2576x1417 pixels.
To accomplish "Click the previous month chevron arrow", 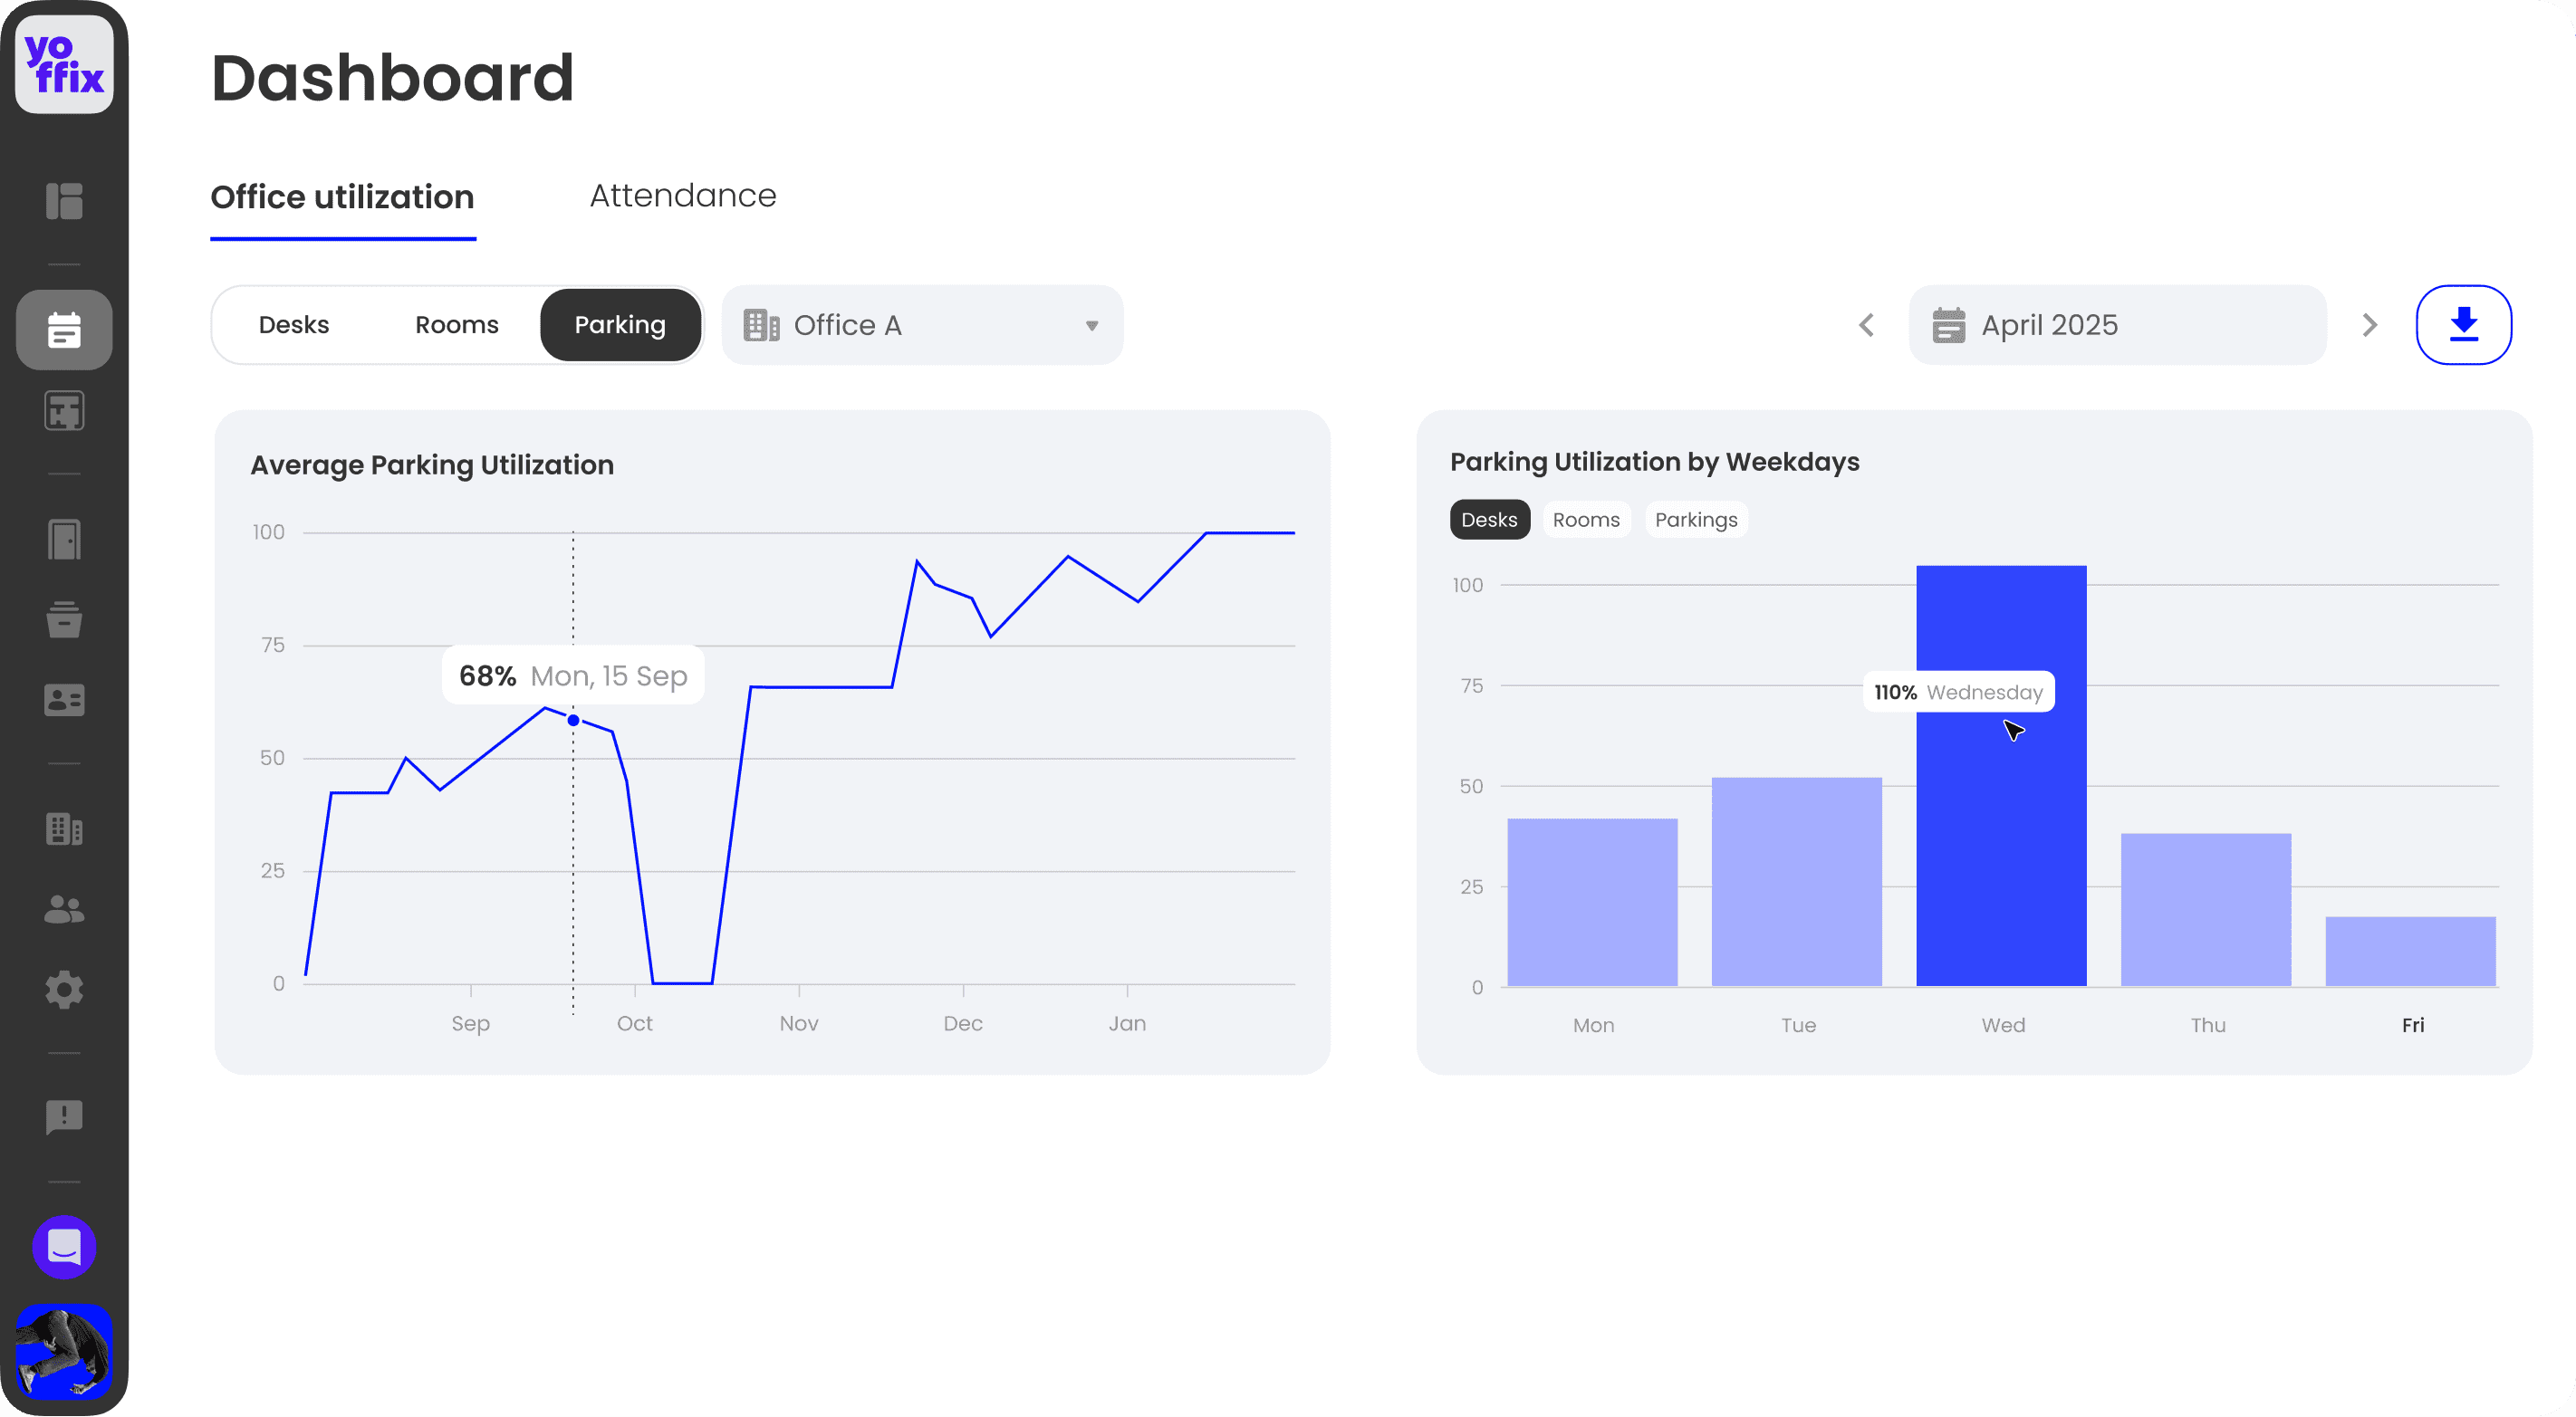I will tap(1866, 325).
